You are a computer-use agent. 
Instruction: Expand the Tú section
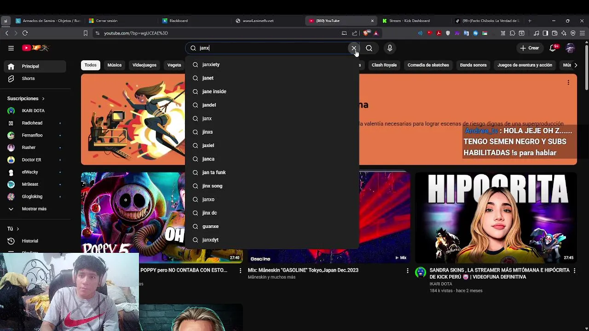[x=13, y=228]
